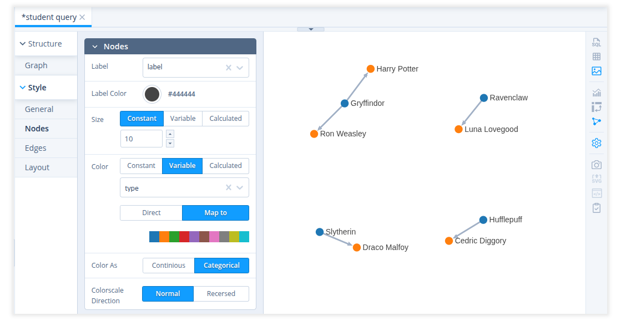Open the visualization settings gear
Screen dimensions: 621x321
coord(597,143)
